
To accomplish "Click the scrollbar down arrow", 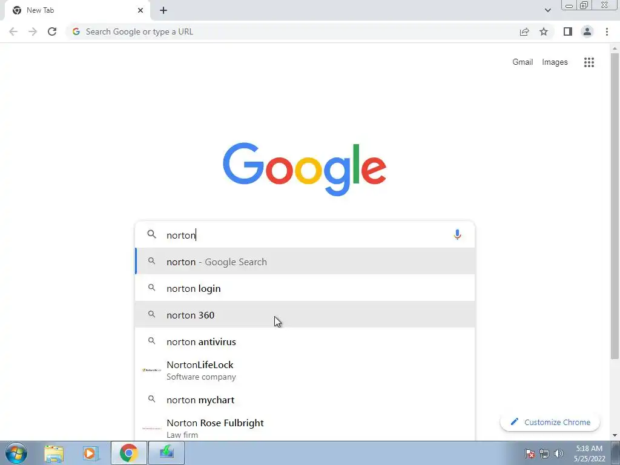I will pos(615,435).
